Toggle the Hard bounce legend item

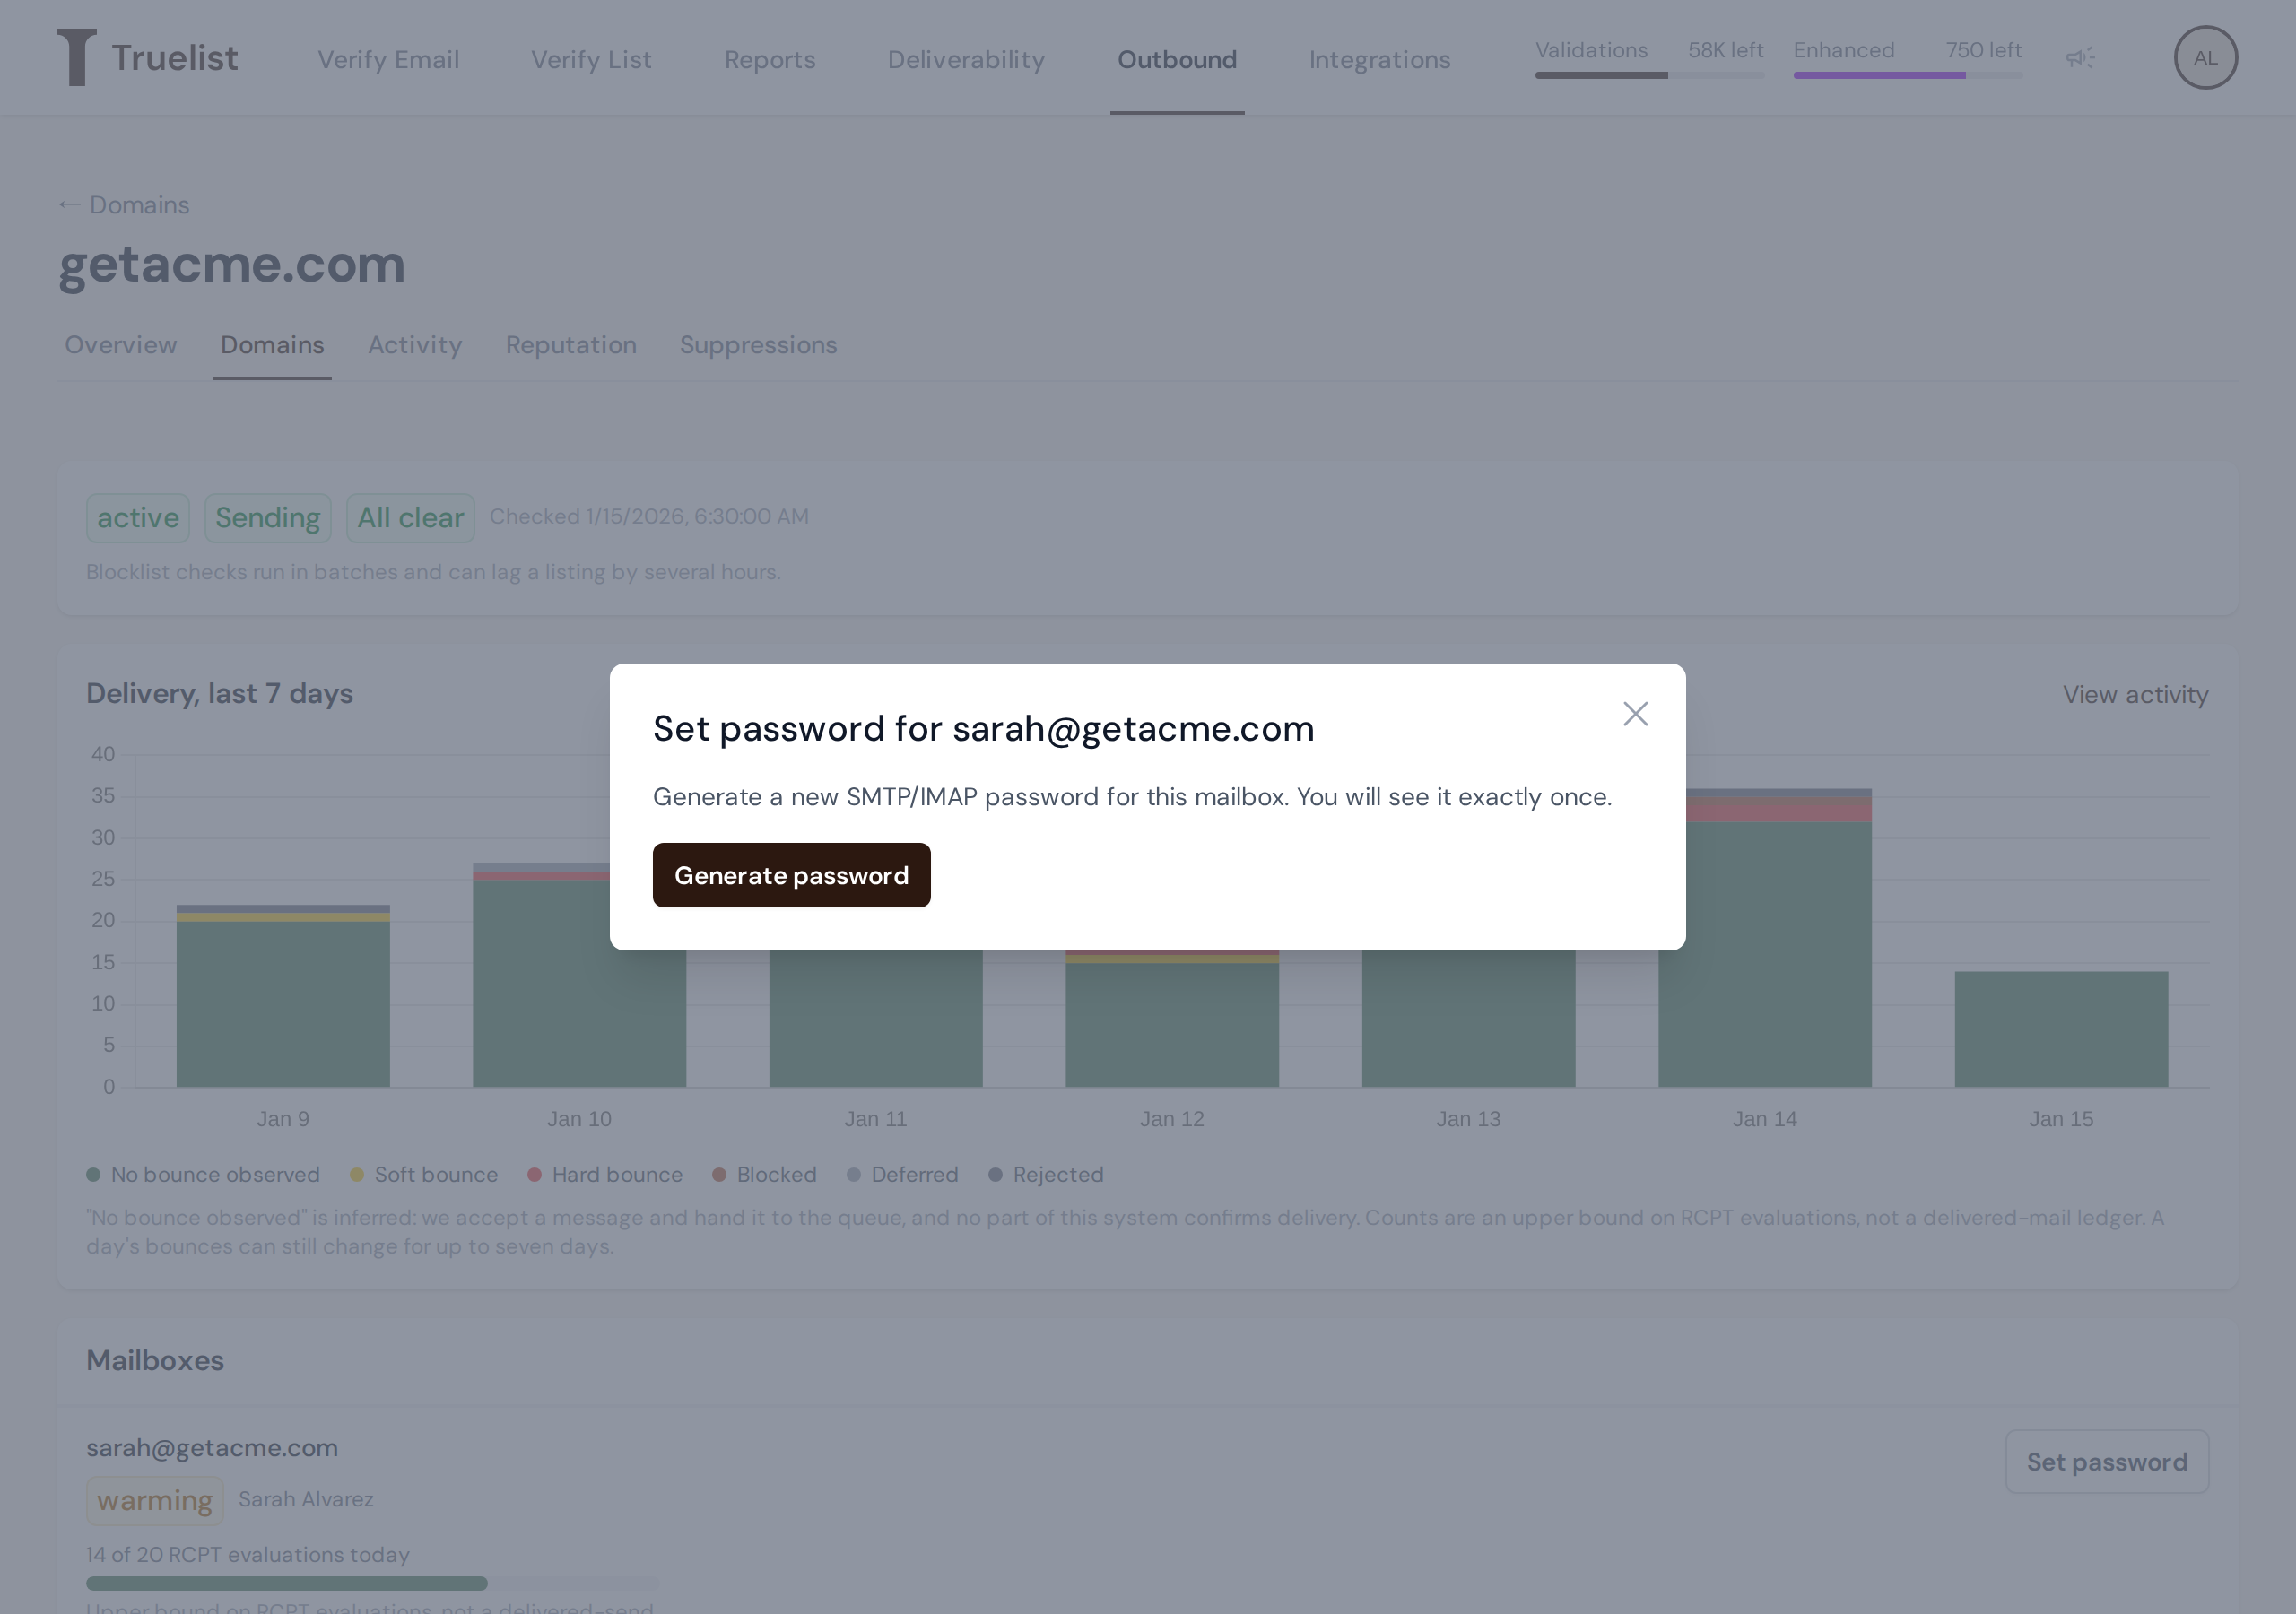click(x=605, y=1175)
